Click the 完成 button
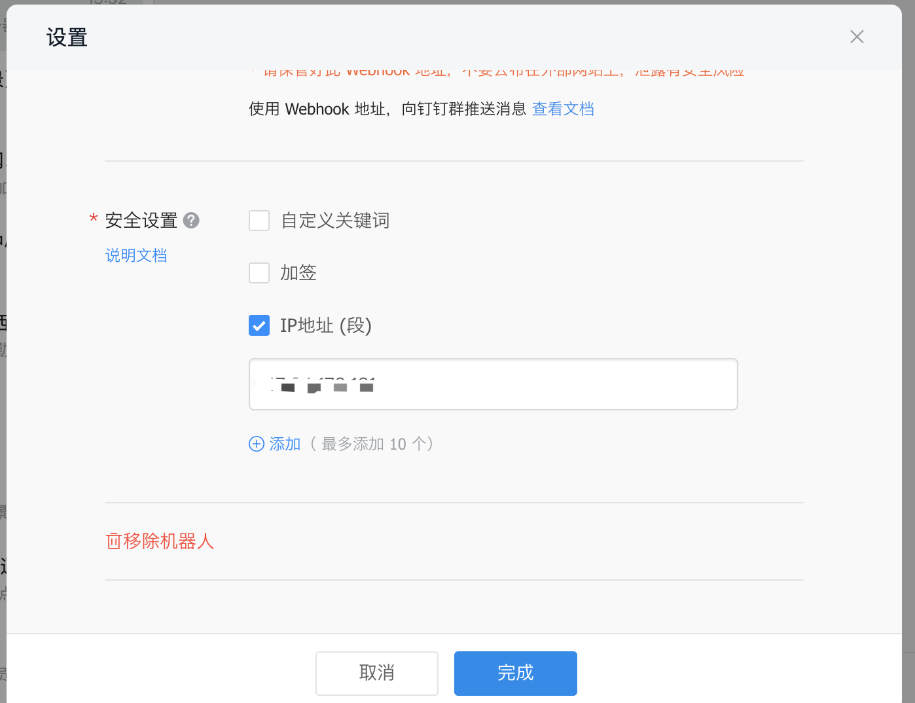 [516, 673]
